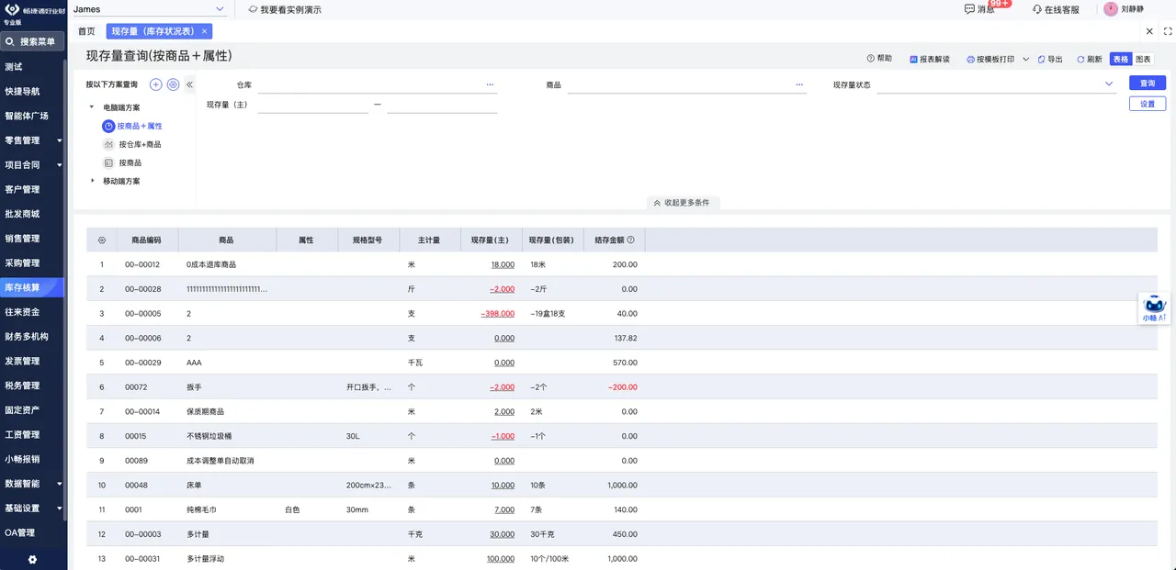Screen dimensions: 1176x570
Task: Click the 查询 query button
Action: click(x=1148, y=83)
